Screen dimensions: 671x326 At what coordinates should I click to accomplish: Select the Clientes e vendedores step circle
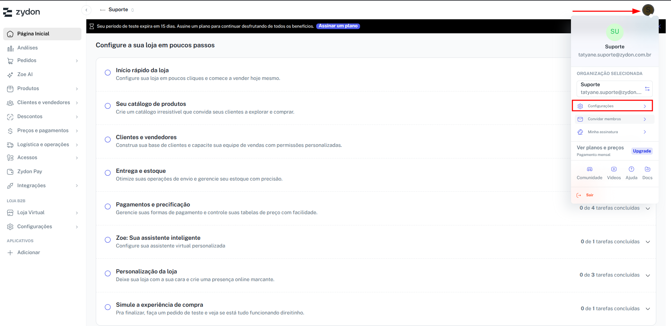pos(108,140)
